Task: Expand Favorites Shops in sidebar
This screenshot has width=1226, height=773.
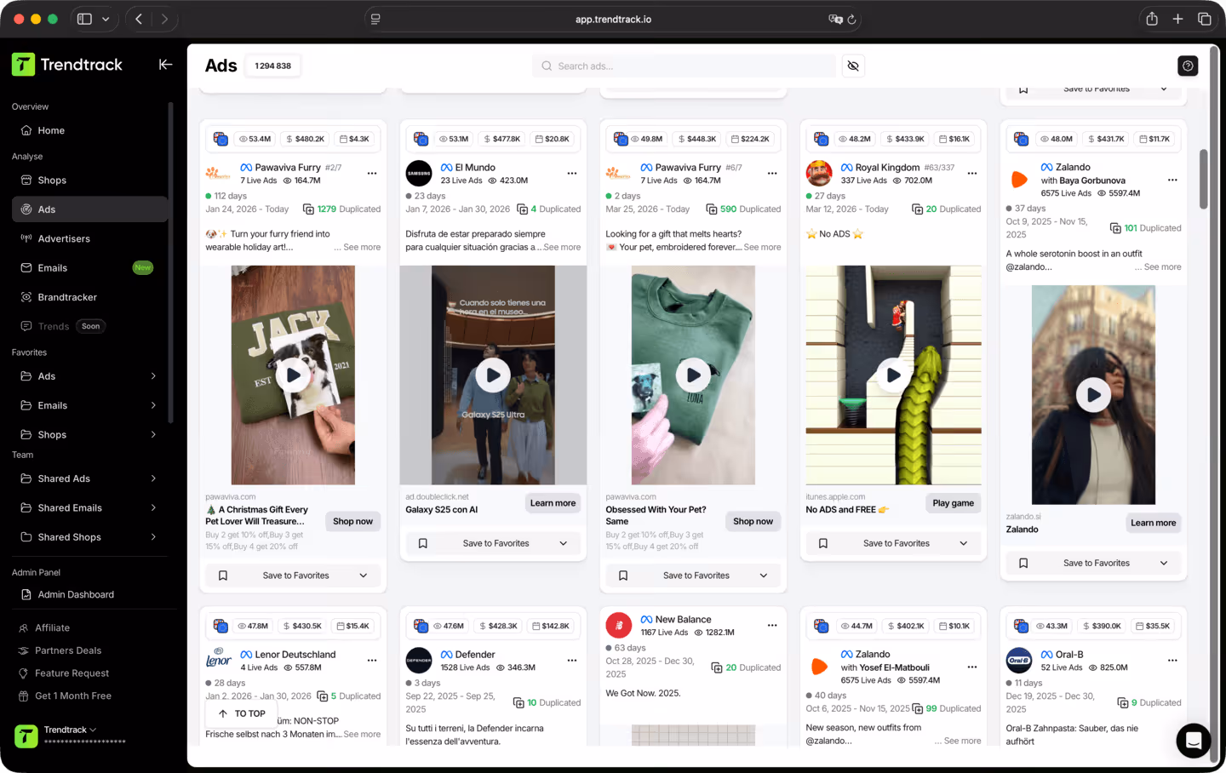Action: click(153, 434)
